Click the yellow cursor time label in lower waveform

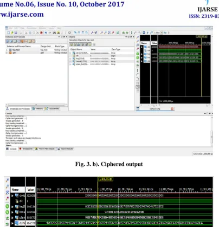coord(105,179)
